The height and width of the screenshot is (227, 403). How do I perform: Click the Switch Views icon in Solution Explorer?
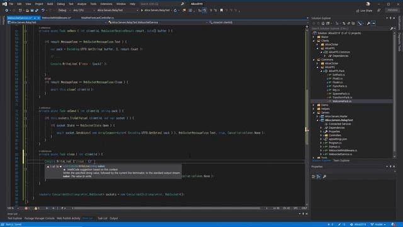[x=327, y=23]
